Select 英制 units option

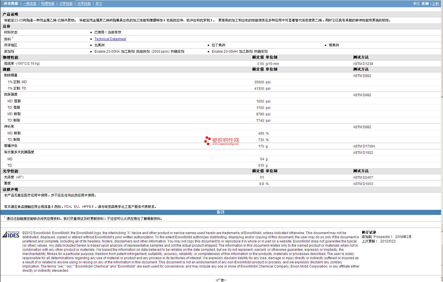(x=425, y=4)
